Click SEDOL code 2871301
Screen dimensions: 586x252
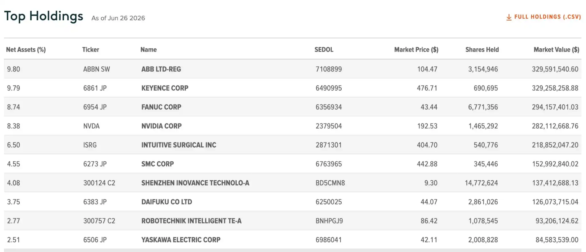pos(329,145)
